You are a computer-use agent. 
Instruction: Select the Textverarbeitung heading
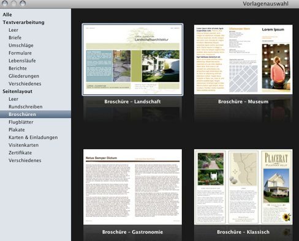coord(23,23)
